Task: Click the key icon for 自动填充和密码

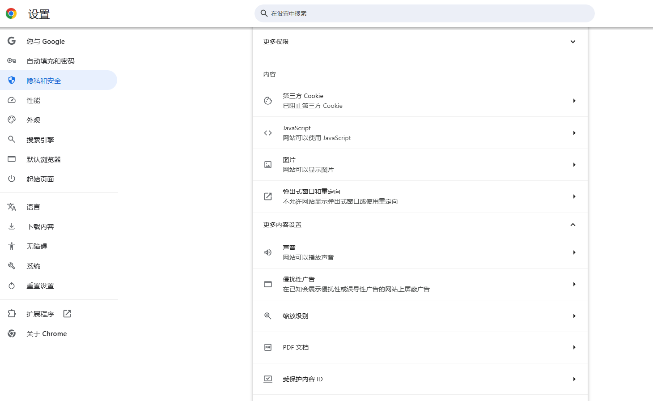Action: coord(12,60)
